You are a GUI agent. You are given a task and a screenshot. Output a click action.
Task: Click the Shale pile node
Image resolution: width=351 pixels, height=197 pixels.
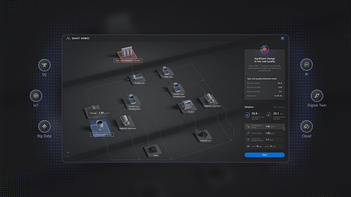pyautogui.click(x=153, y=150)
